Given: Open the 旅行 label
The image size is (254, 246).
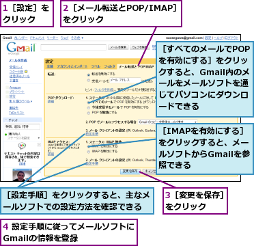Looking at the screenshot, I should [12, 96].
